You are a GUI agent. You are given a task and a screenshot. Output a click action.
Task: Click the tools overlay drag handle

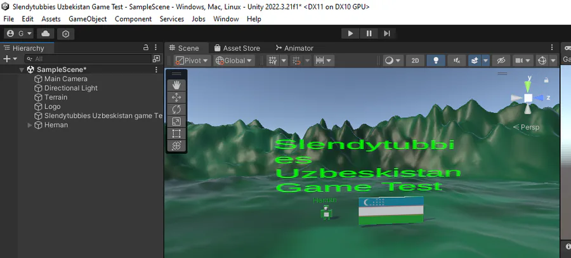click(176, 74)
